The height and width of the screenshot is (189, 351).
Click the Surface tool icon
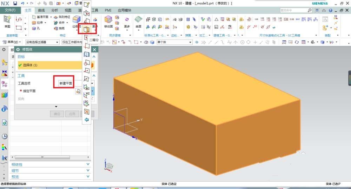138,20
